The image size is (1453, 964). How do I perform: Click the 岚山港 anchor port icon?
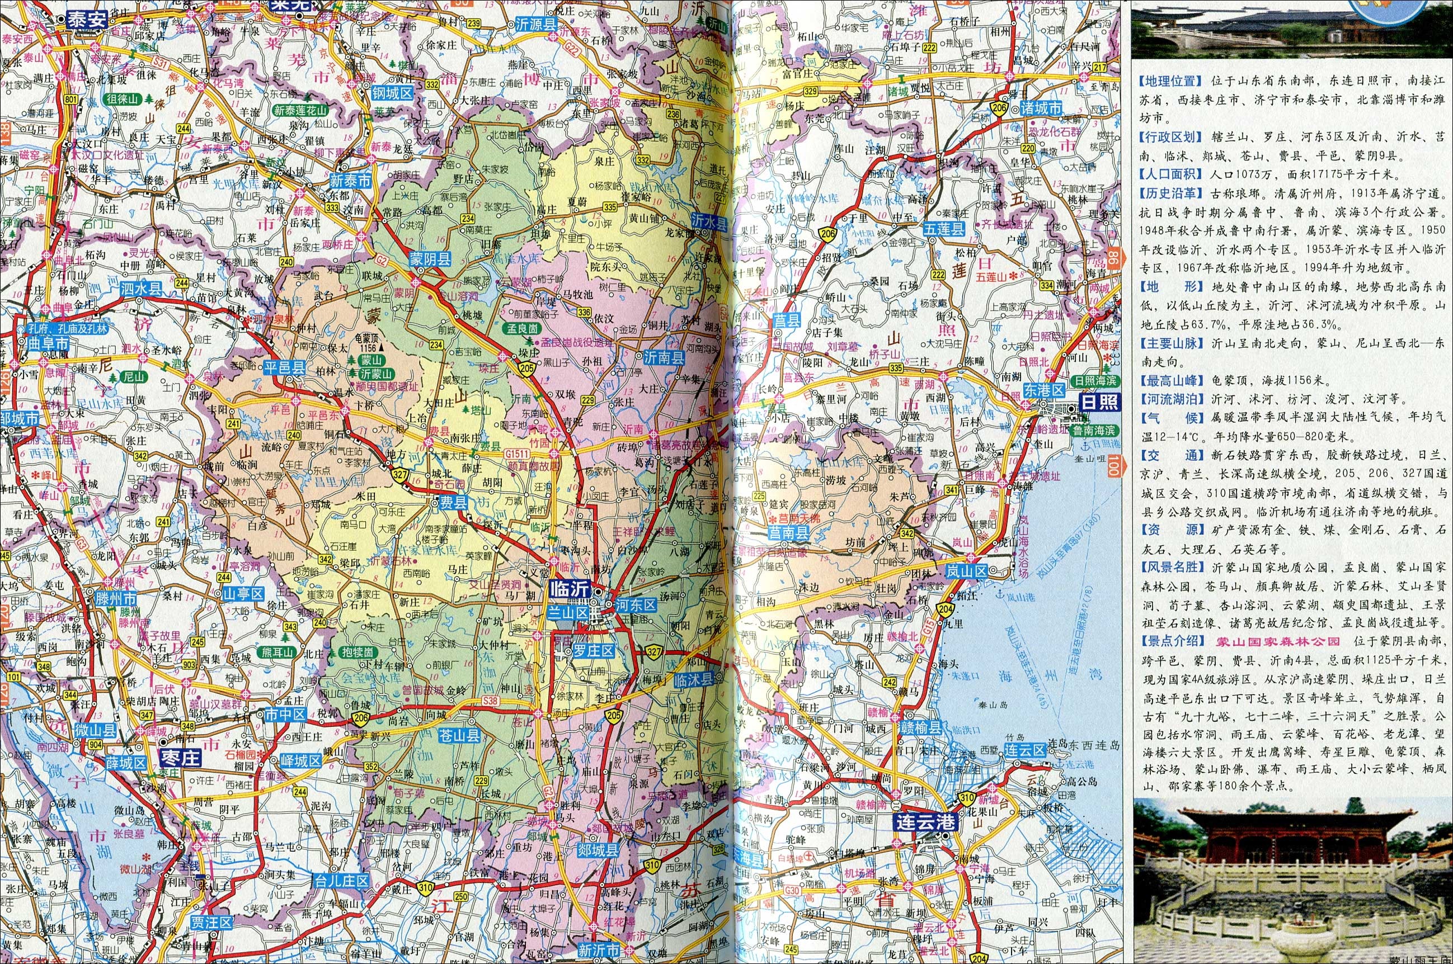(1001, 594)
